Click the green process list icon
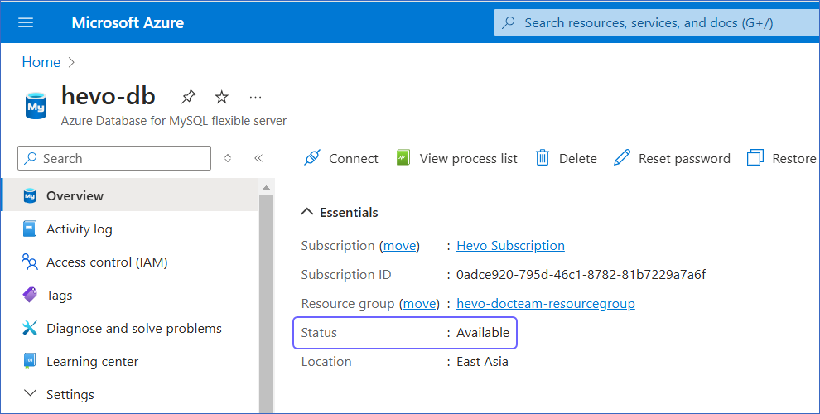 coord(403,157)
